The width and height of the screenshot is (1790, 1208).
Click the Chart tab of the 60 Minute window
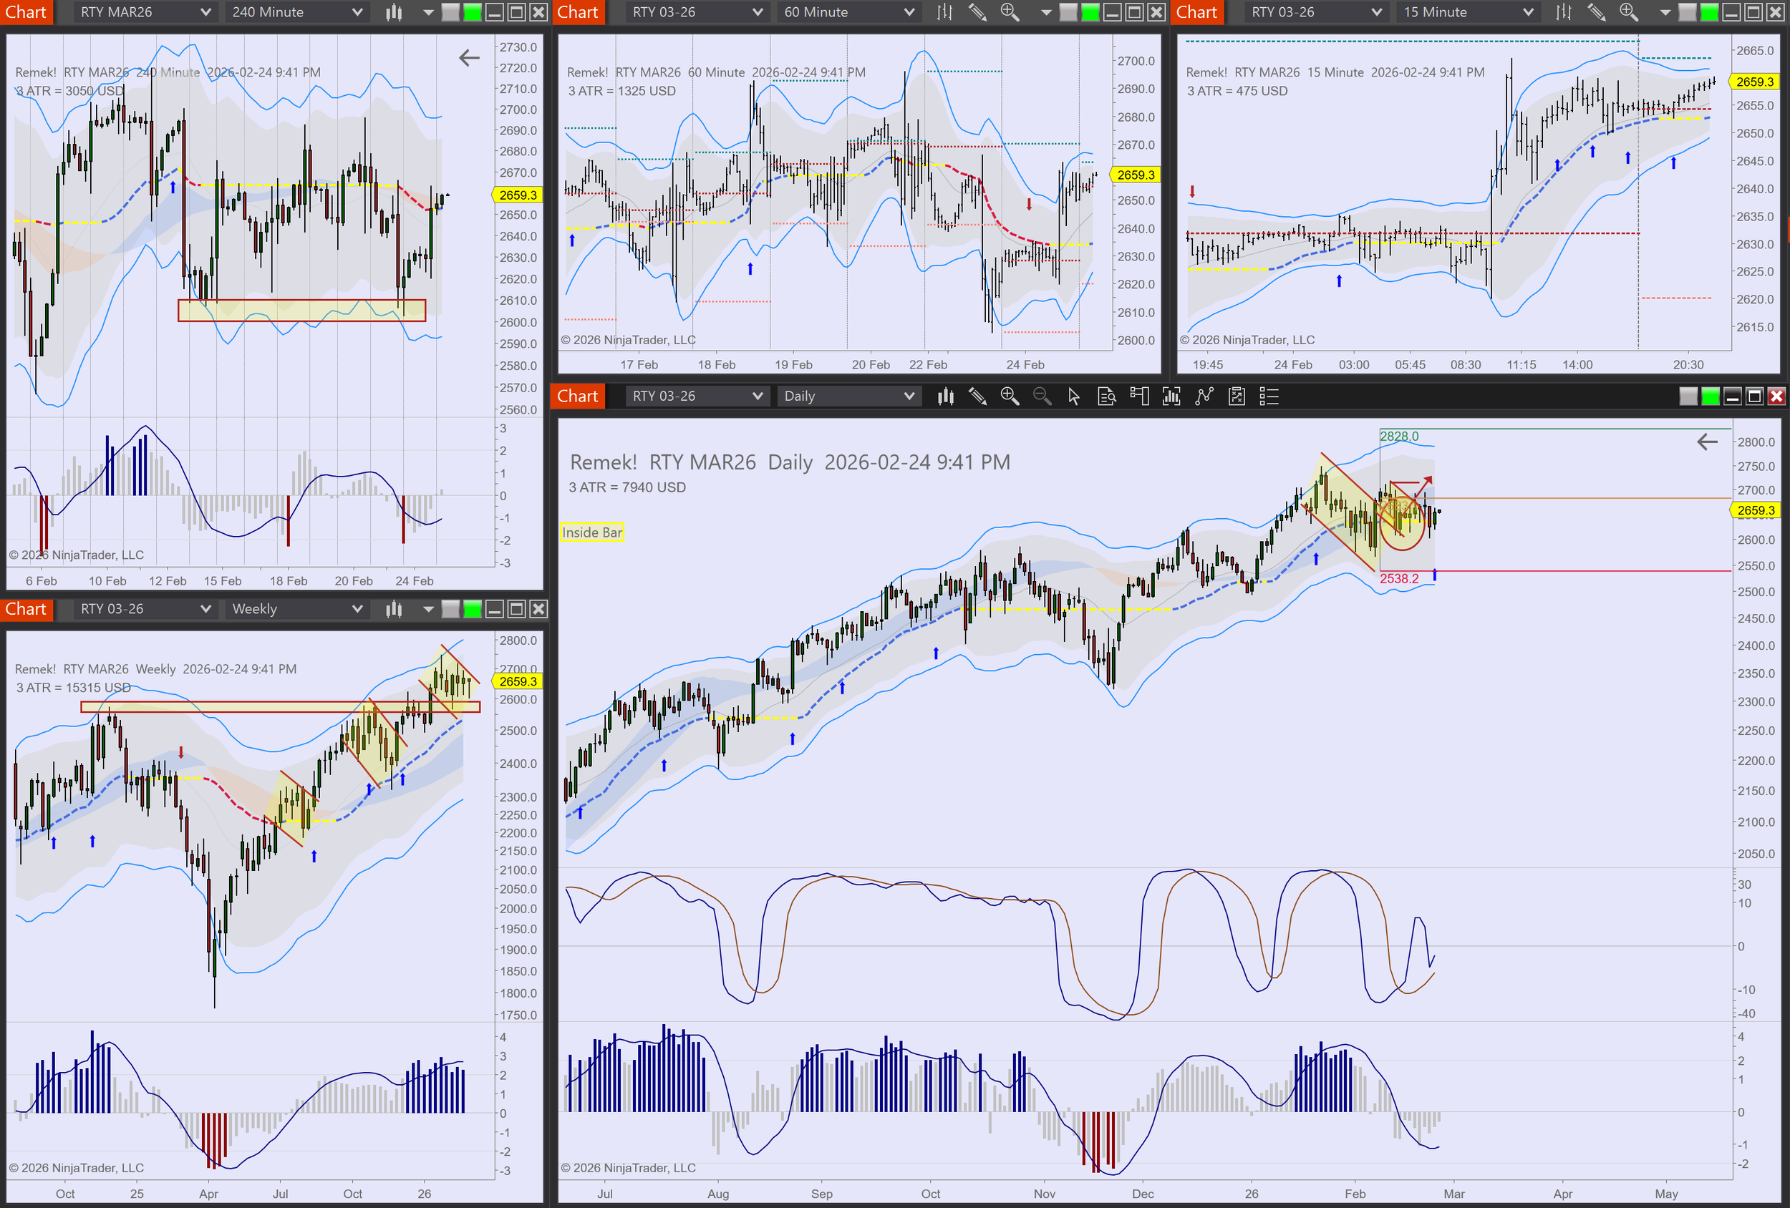578,12
